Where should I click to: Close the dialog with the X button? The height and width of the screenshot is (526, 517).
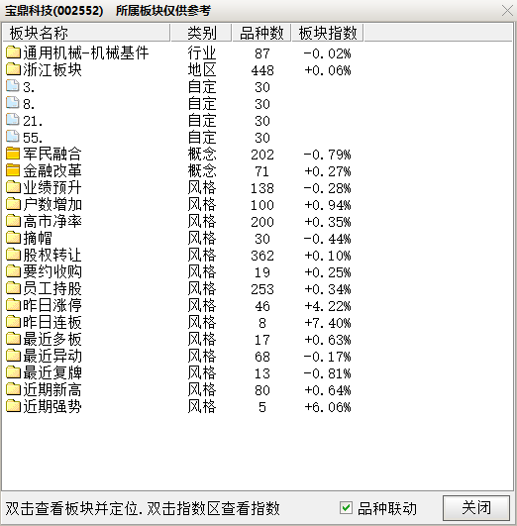507,11
